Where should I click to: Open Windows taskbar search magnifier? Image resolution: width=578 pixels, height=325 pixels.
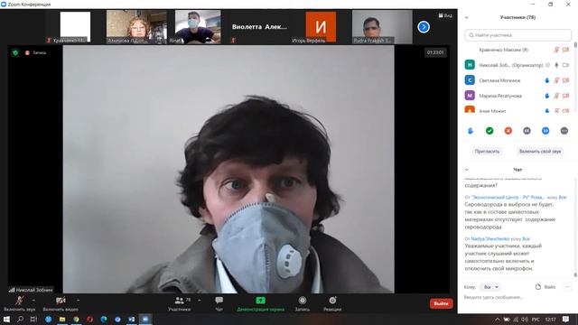tap(20, 319)
